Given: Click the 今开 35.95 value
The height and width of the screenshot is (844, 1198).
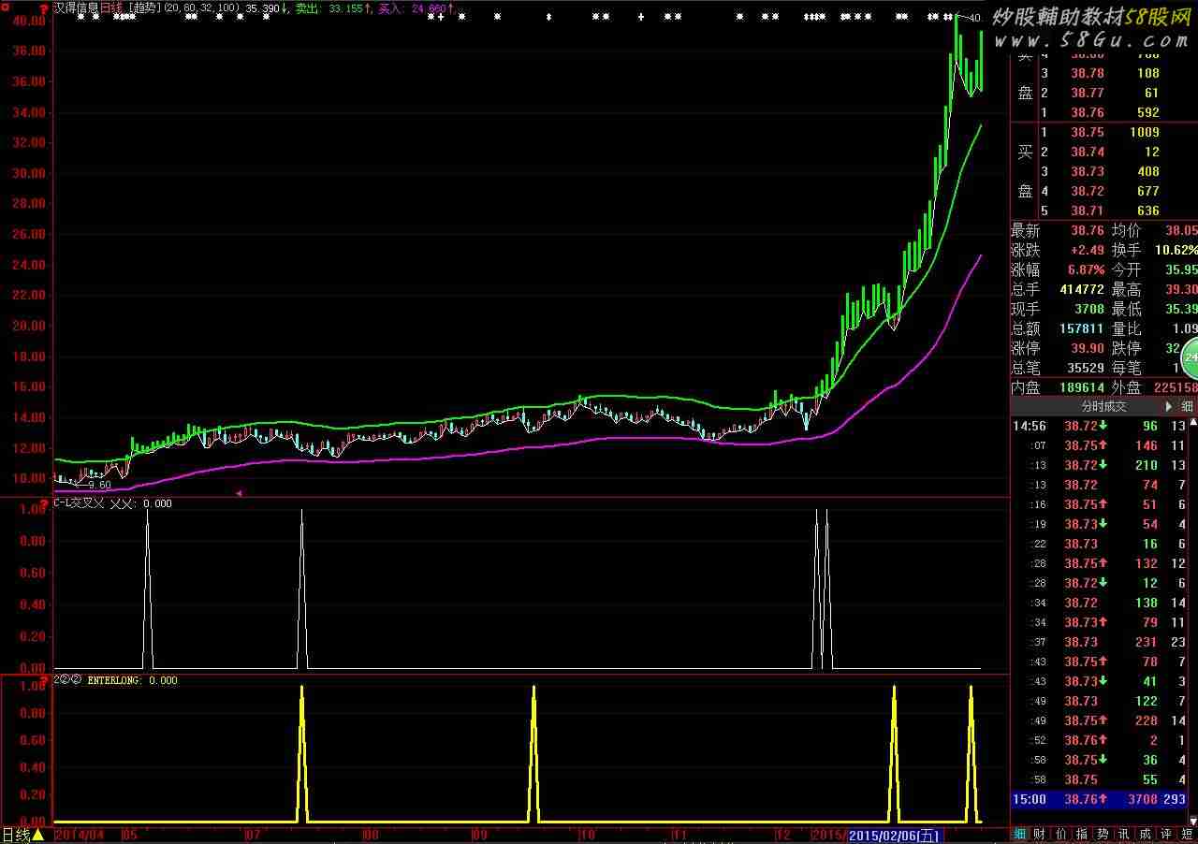Looking at the screenshot, I should (1182, 269).
